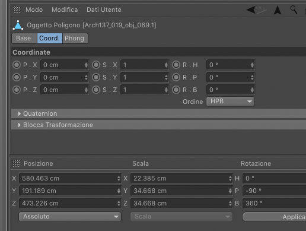
Task: Switch to the Phong tab
Action: [75, 38]
